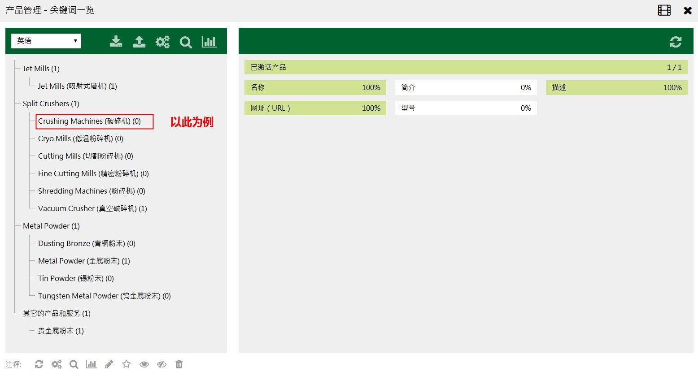
Task: Click the crossed-out eye hidden icon
Action: pyautogui.click(x=161, y=364)
